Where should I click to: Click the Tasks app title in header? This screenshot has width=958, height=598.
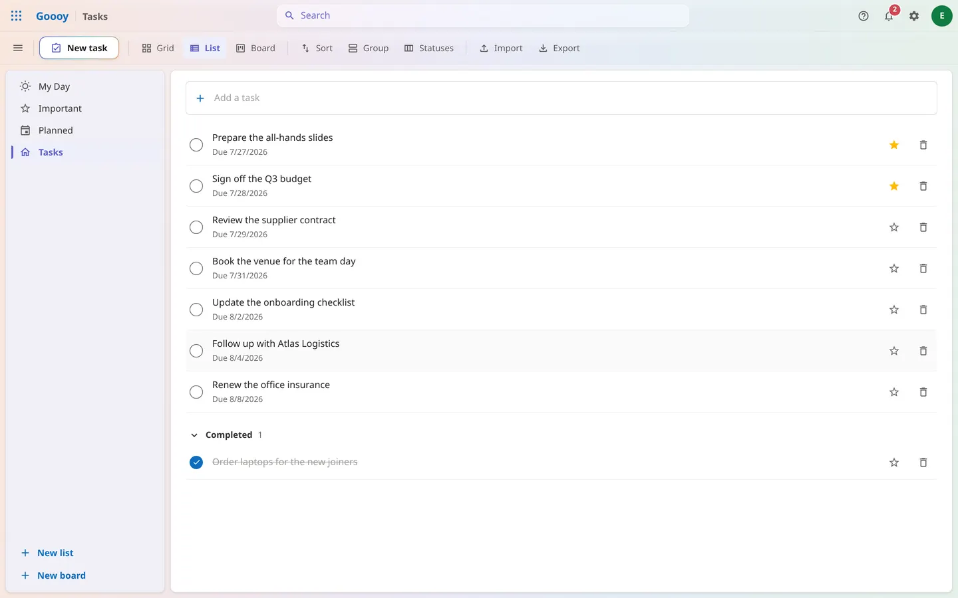coord(95,17)
